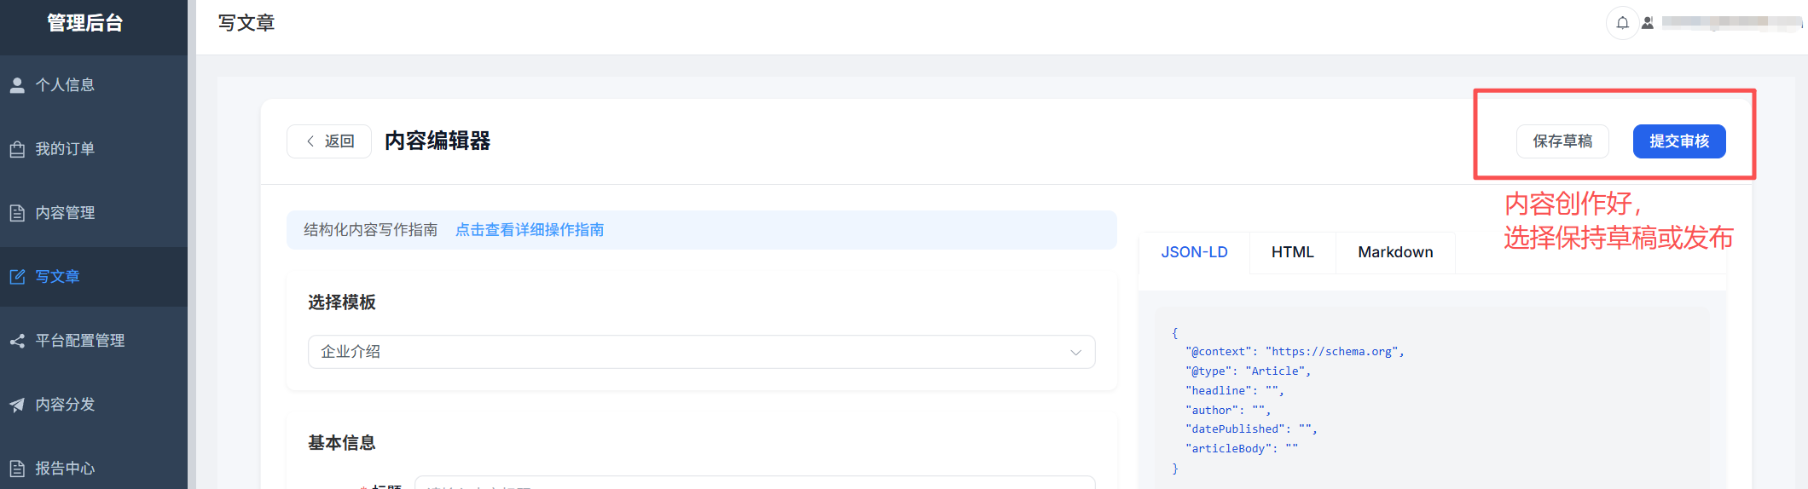Image resolution: width=1808 pixels, height=489 pixels.
Task: Open the Markdown preview tab
Action: pyautogui.click(x=1395, y=252)
